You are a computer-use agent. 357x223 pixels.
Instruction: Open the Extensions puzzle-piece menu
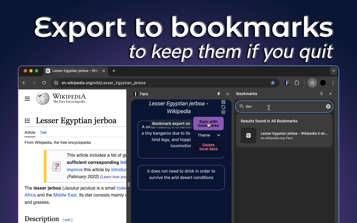pyautogui.click(x=297, y=83)
